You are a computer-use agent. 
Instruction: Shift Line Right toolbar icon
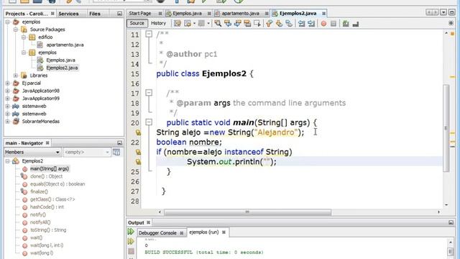(x=311, y=24)
